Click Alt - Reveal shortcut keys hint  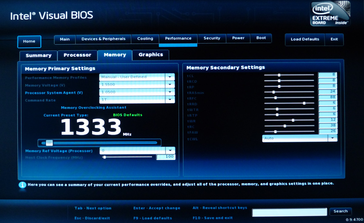coord(220,208)
